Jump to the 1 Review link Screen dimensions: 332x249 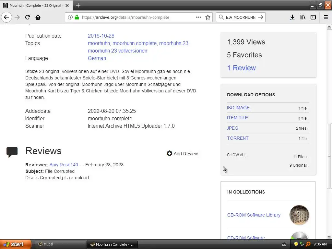(x=241, y=68)
